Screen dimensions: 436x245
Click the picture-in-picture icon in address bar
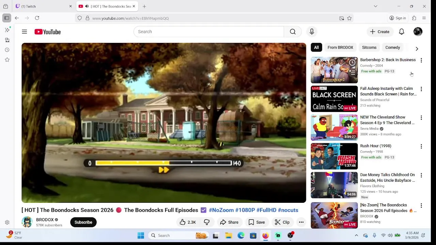coord(342,18)
